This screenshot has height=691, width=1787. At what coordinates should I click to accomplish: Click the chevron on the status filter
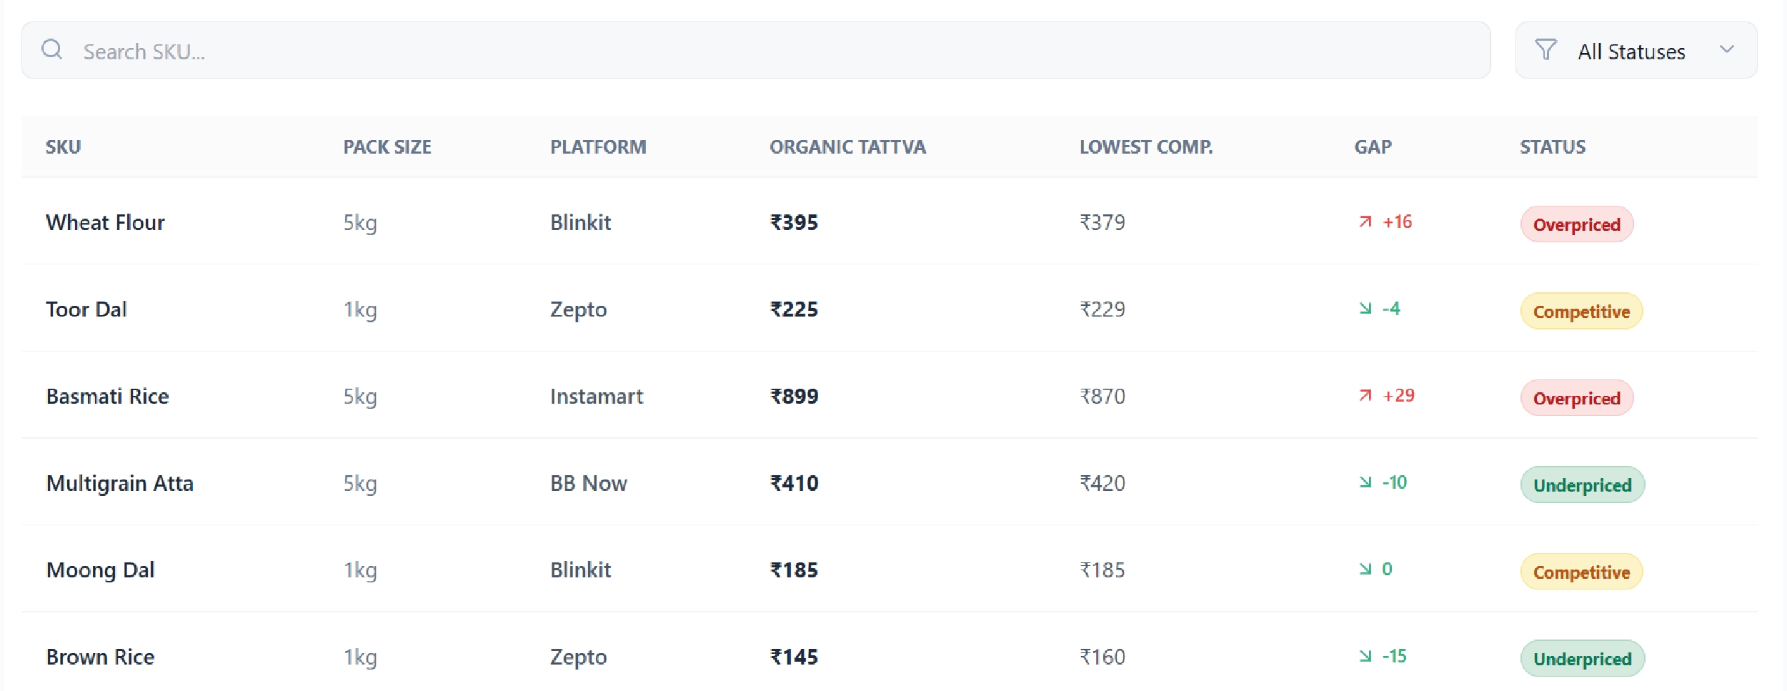point(1728,50)
